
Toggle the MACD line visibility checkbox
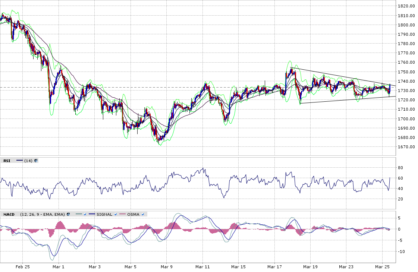click(85, 214)
